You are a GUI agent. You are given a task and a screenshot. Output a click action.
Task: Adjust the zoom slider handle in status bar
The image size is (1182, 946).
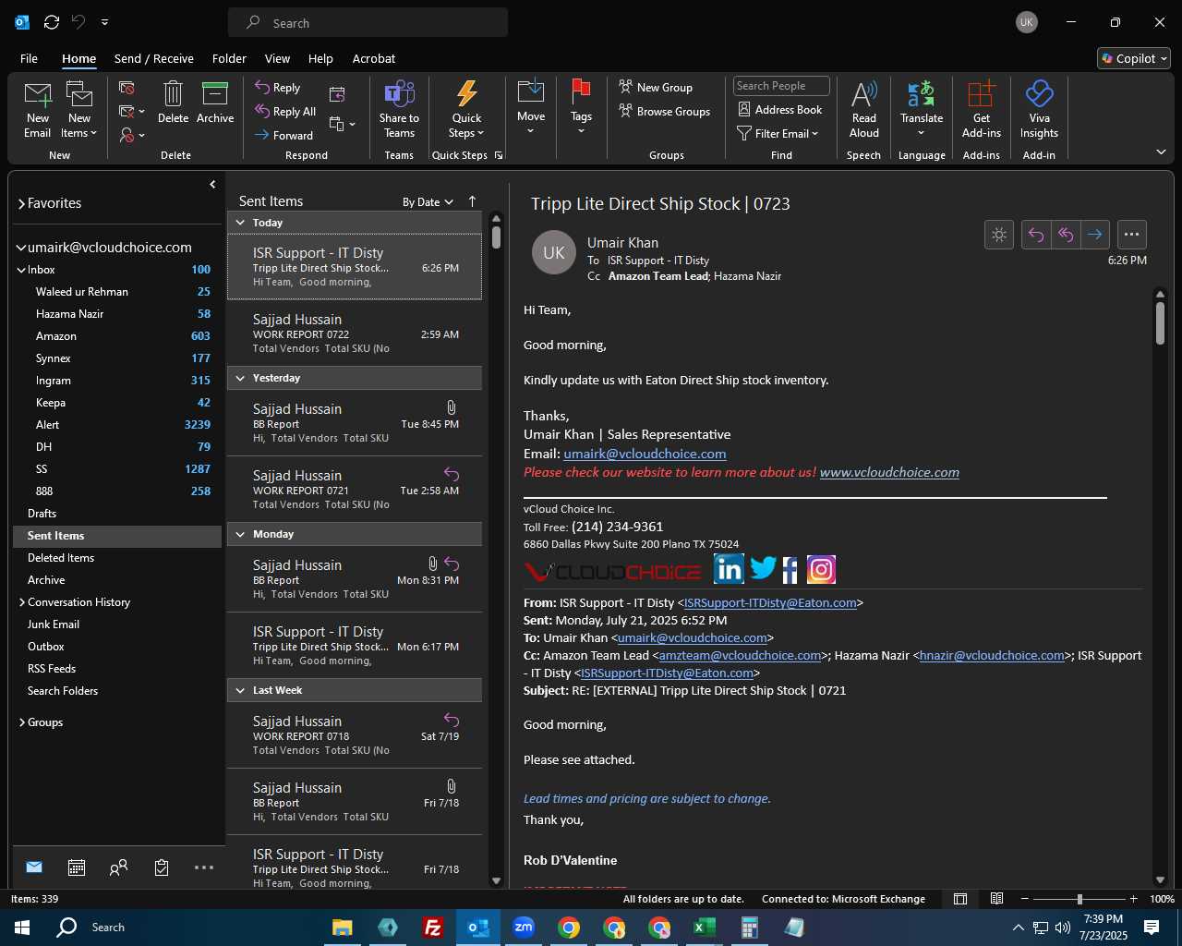1079,899
